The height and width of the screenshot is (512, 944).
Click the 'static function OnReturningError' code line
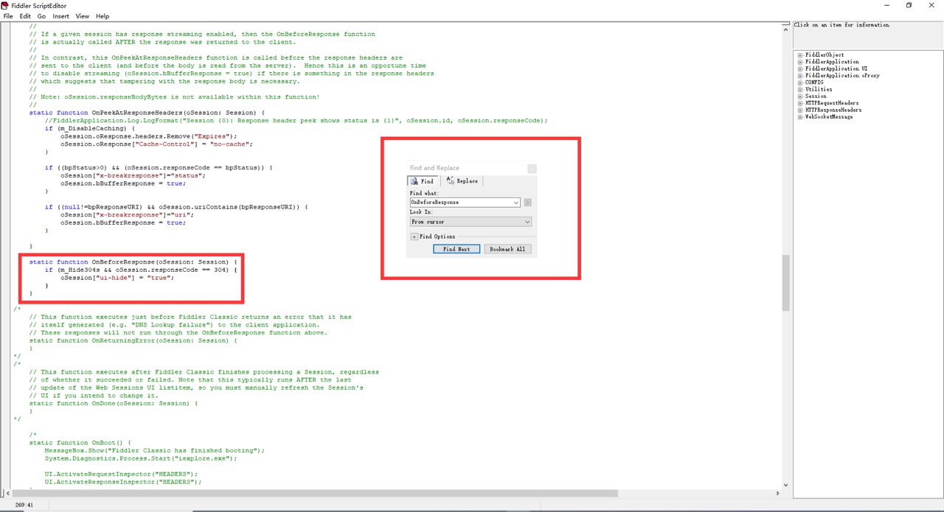(133, 340)
